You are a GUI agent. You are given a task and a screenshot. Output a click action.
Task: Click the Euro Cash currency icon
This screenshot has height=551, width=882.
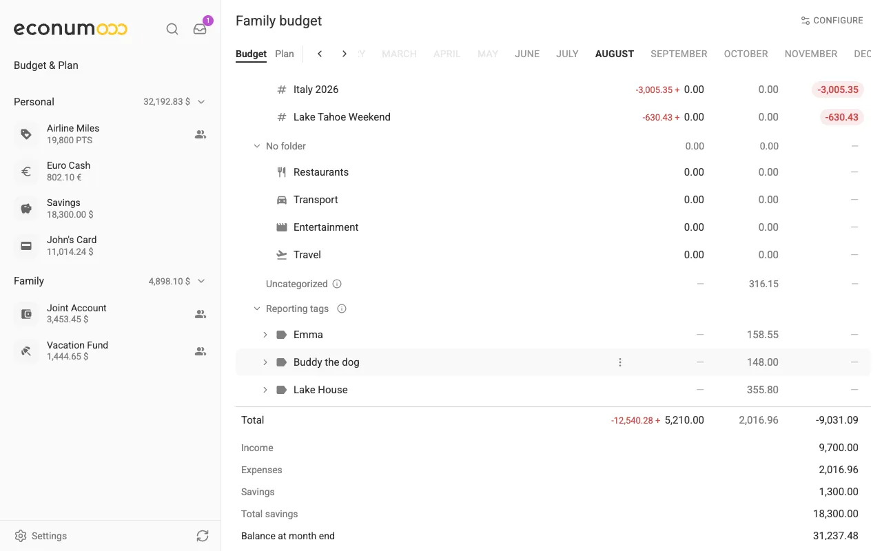[26, 171]
